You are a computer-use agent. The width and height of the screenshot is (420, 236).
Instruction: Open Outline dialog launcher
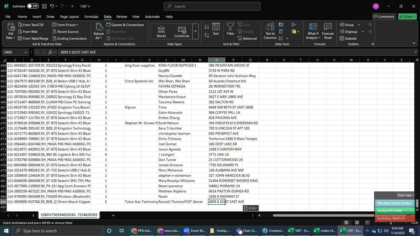tap(372, 44)
